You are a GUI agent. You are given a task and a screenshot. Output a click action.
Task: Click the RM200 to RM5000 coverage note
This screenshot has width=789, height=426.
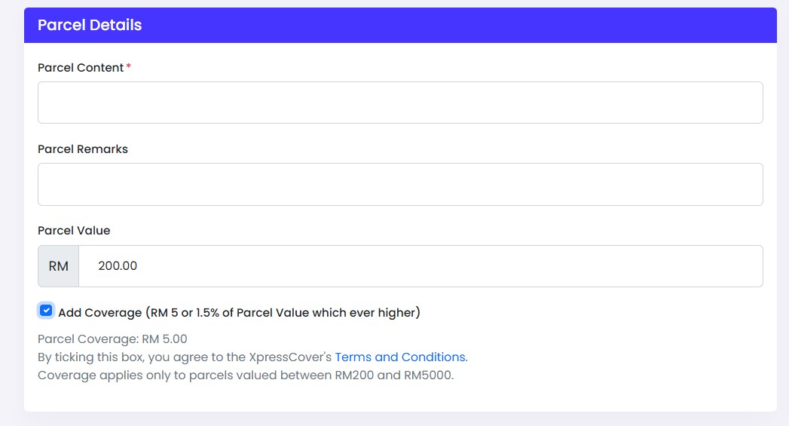tap(246, 375)
